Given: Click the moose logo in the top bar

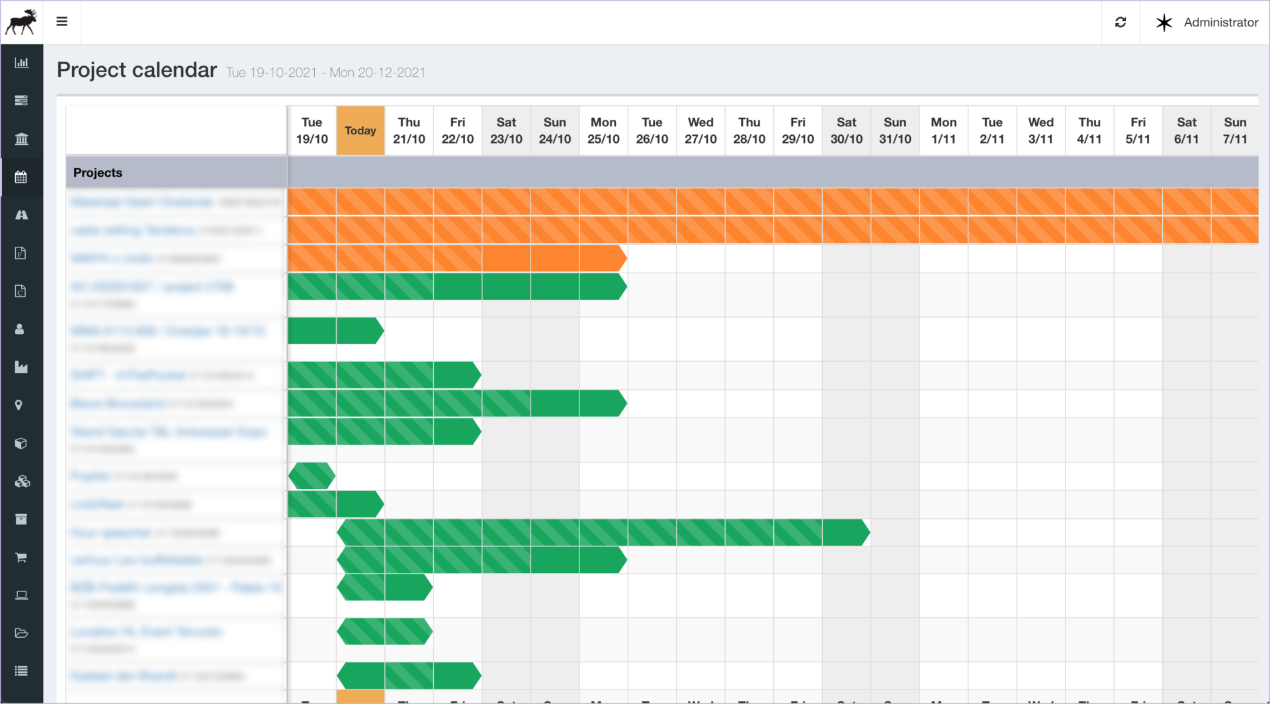Looking at the screenshot, I should point(22,21).
